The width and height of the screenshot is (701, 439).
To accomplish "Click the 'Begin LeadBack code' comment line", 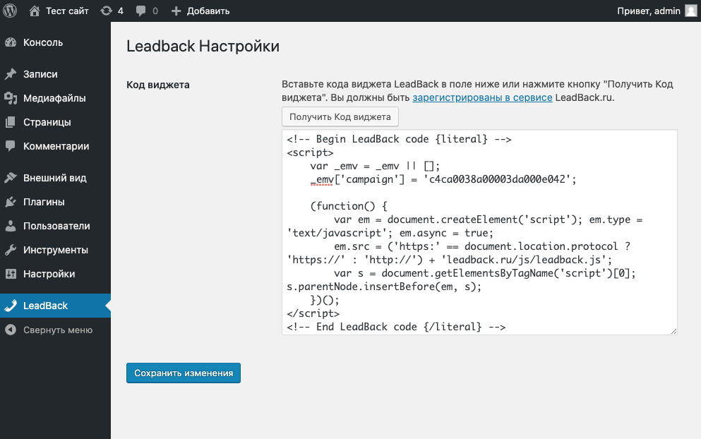I will click(x=399, y=139).
